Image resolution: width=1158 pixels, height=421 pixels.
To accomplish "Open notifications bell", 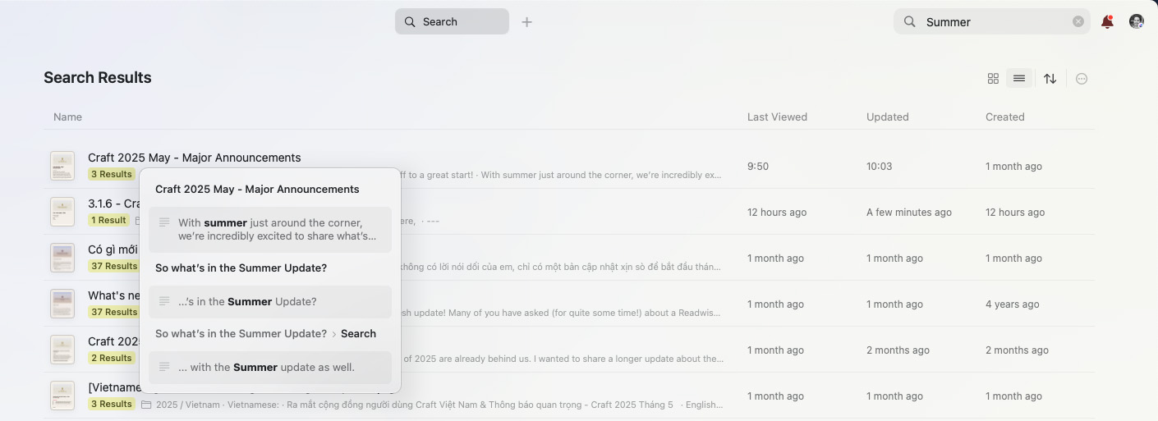I will pyautogui.click(x=1107, y=22).
